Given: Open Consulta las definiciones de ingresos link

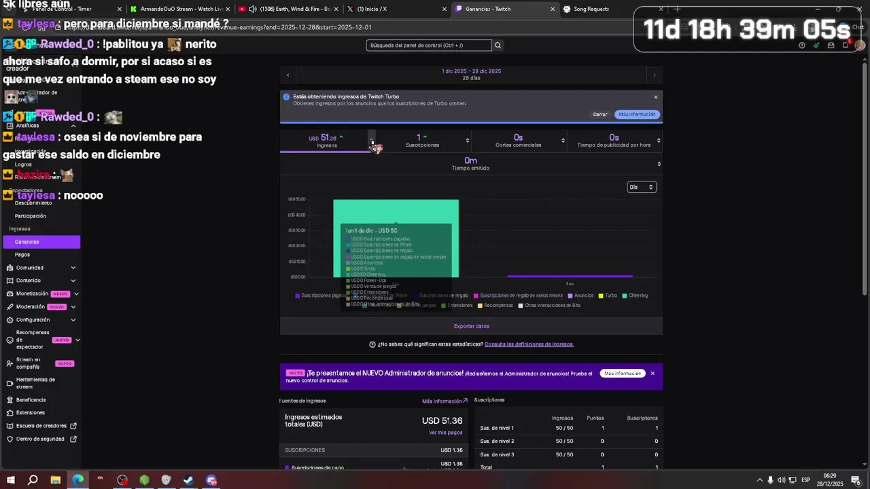Looking at the screenshot, I should 529,344.
